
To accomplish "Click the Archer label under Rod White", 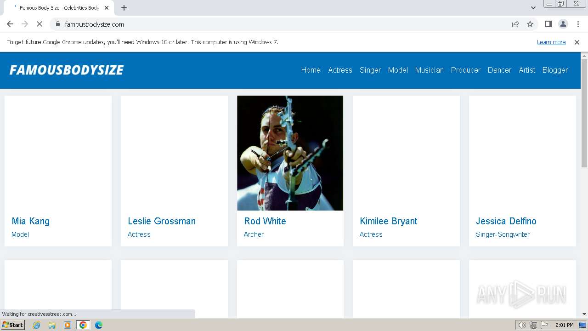I will [x=254, y=234].
